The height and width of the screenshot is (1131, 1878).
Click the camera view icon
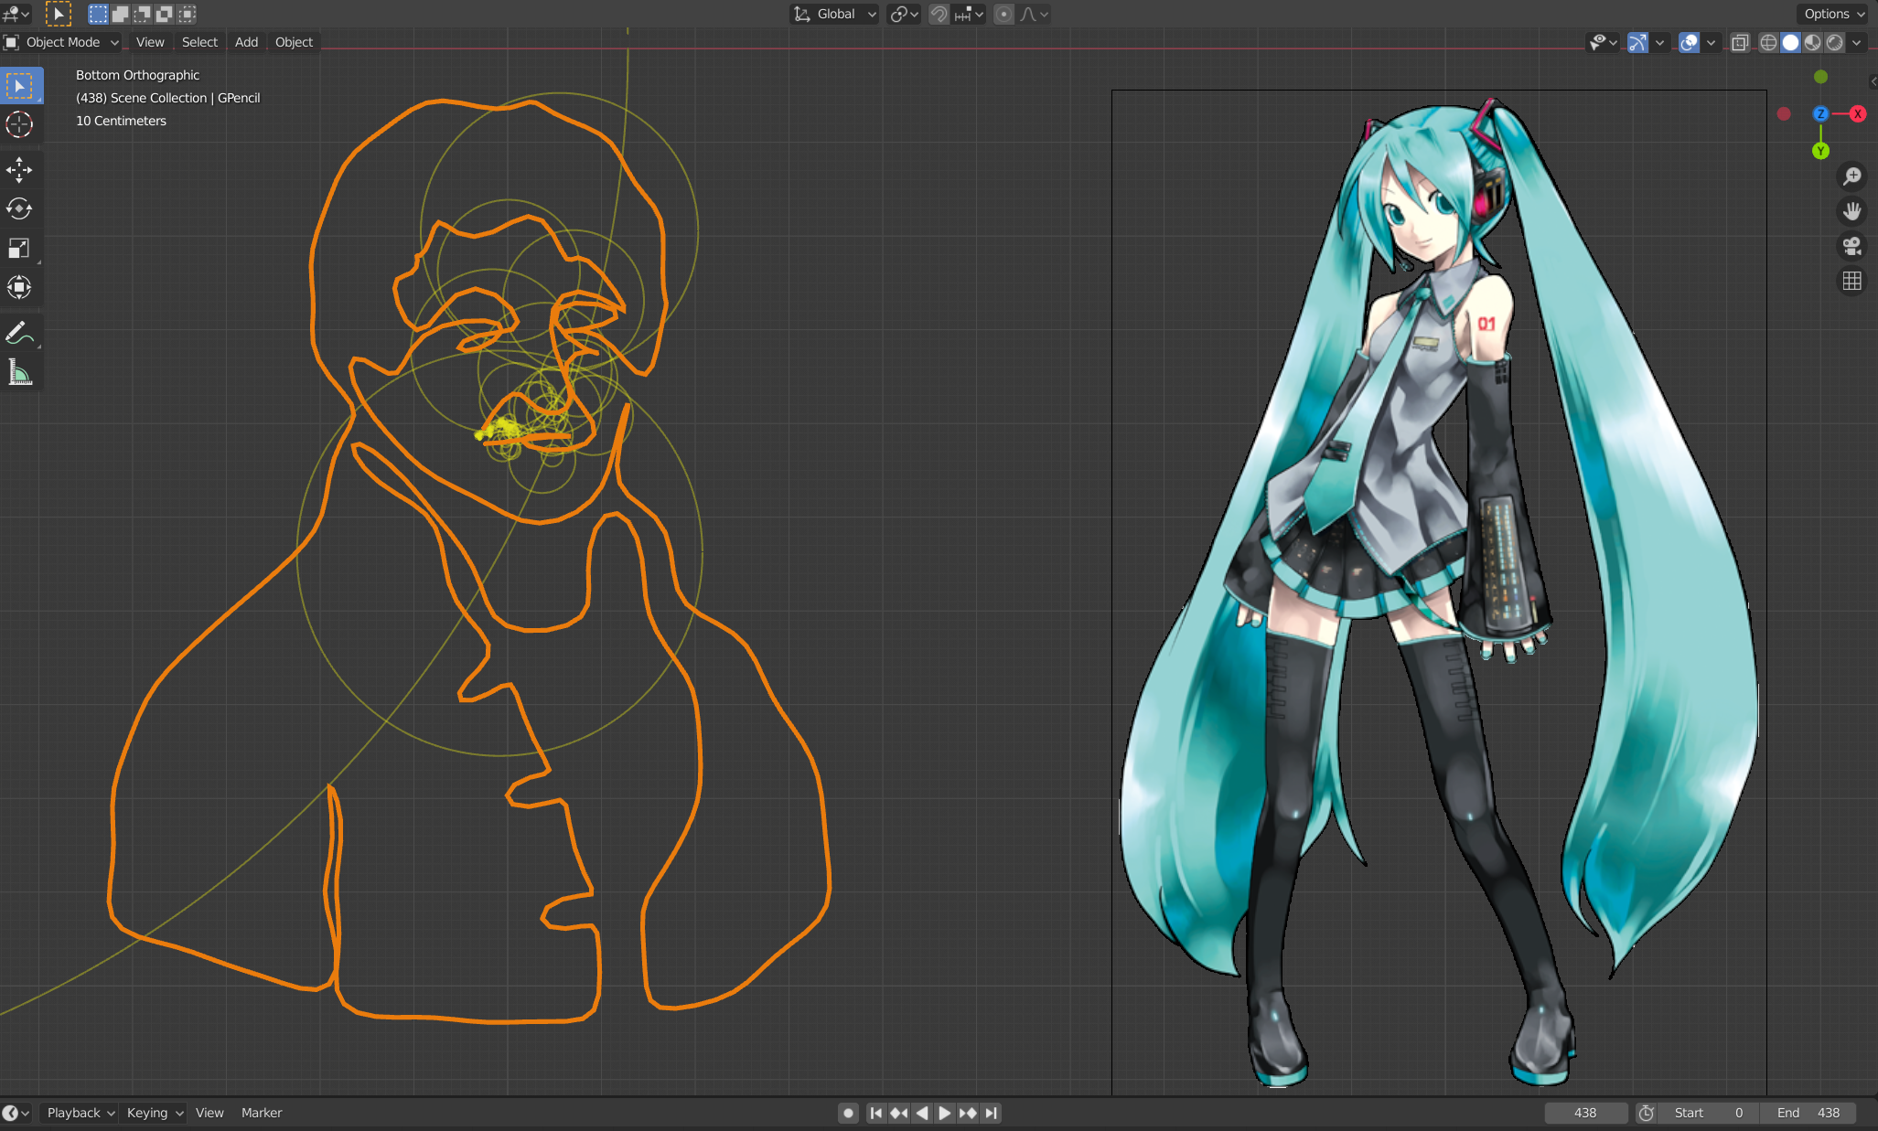pos(1851,246)
